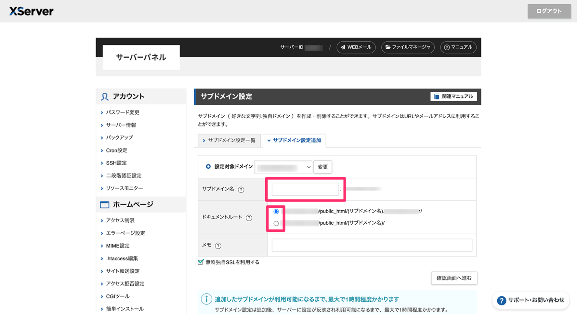Expand the 設定対象ドメイン dropdown
Screen dimensions: 577x314
click(283, 167)
